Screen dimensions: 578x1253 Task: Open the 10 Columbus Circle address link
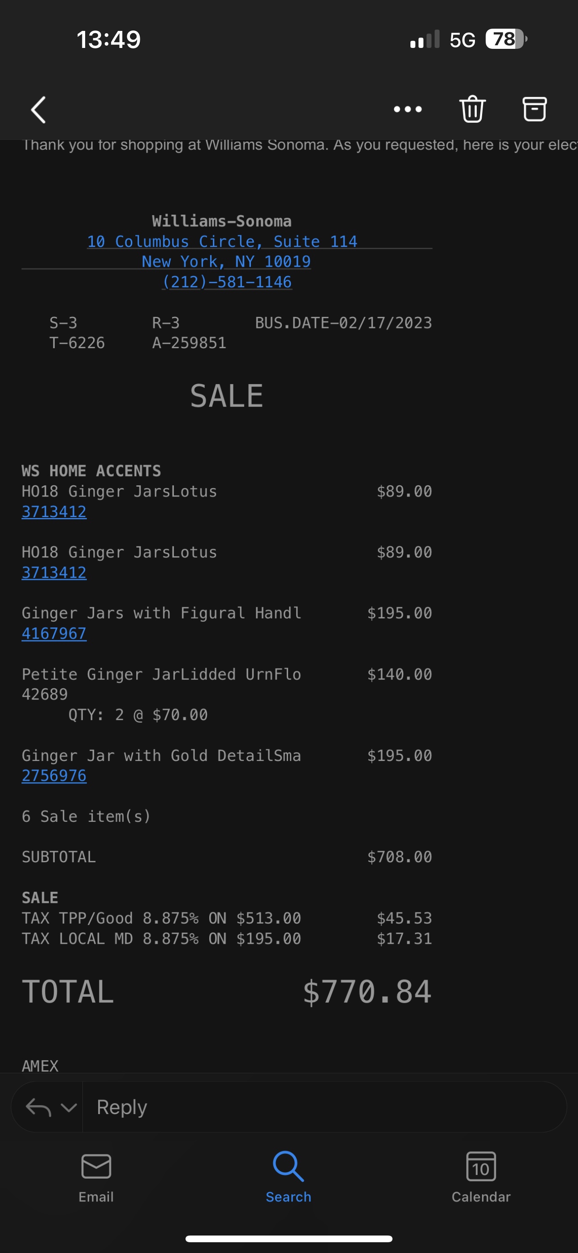222,241
